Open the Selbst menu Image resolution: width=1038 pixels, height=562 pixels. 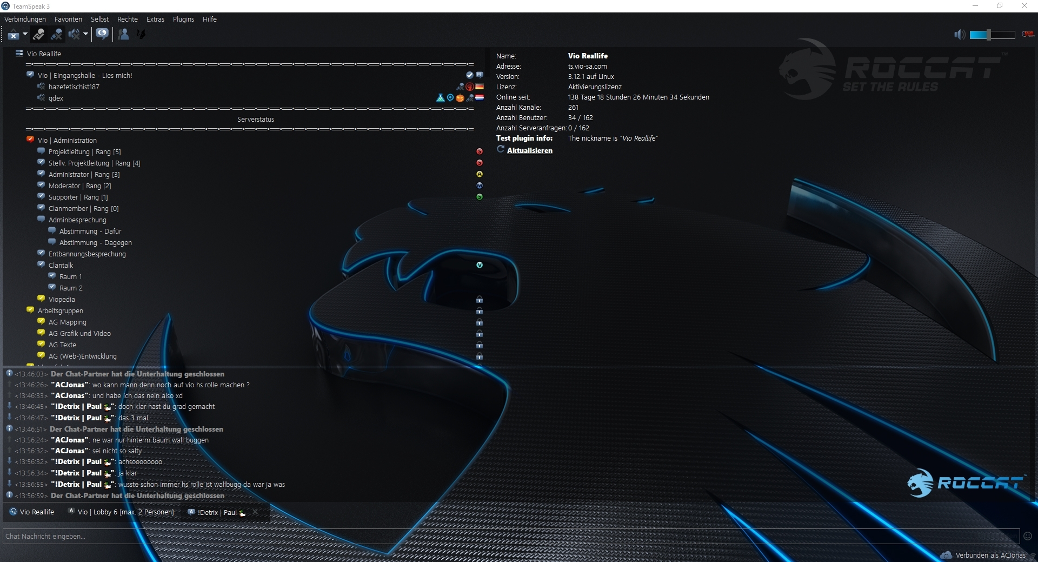99,19
